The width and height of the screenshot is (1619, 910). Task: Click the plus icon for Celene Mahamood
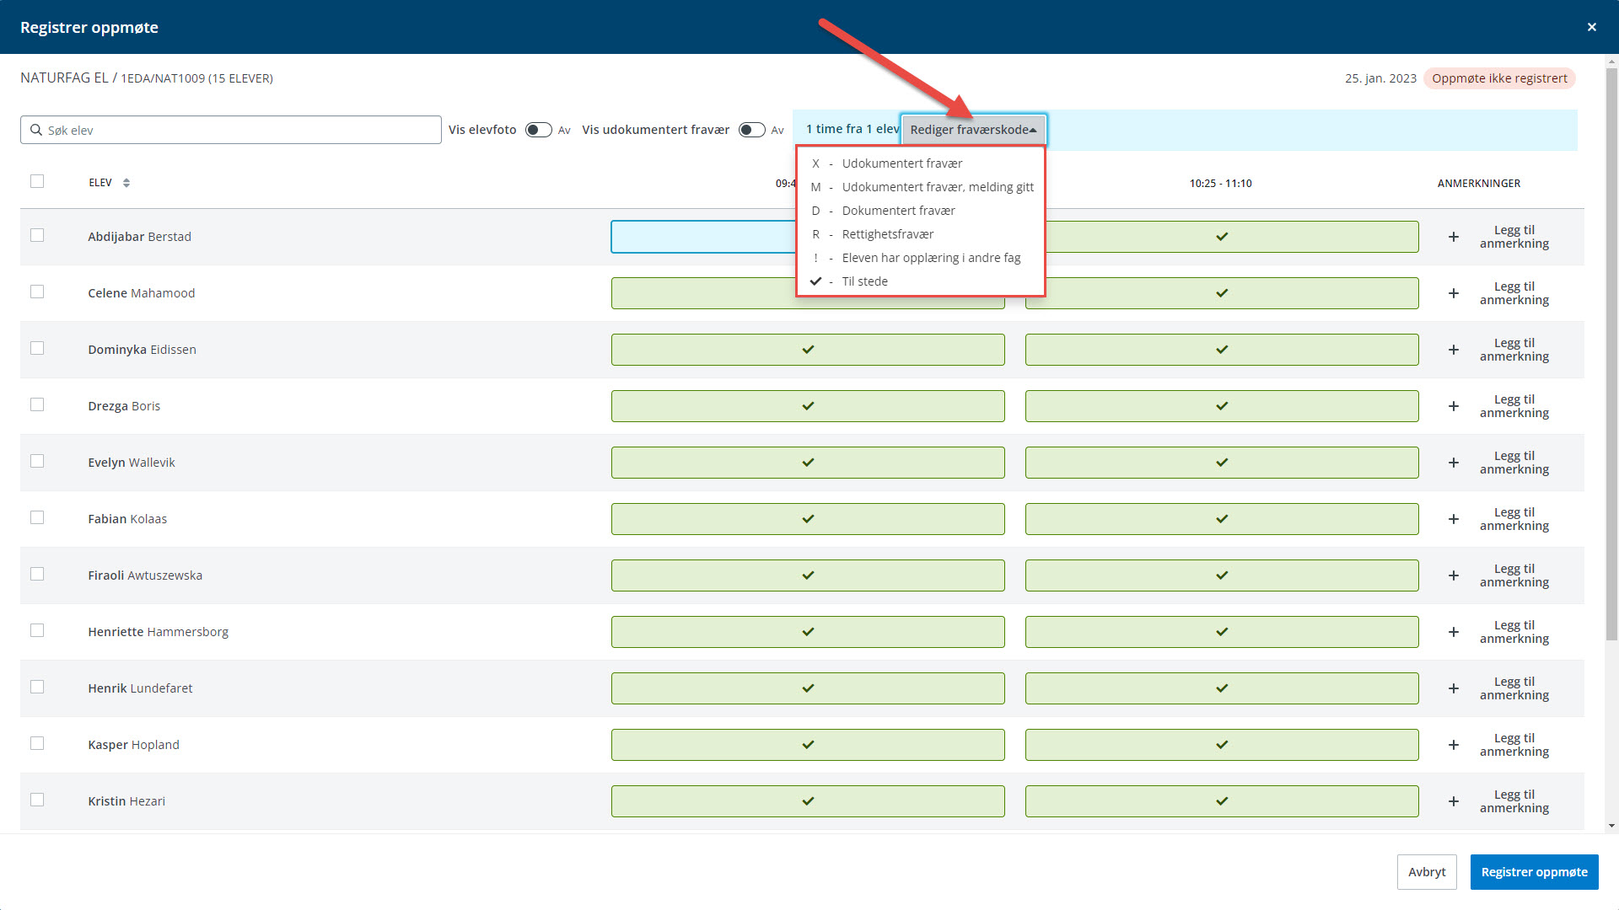point(1453,293)
